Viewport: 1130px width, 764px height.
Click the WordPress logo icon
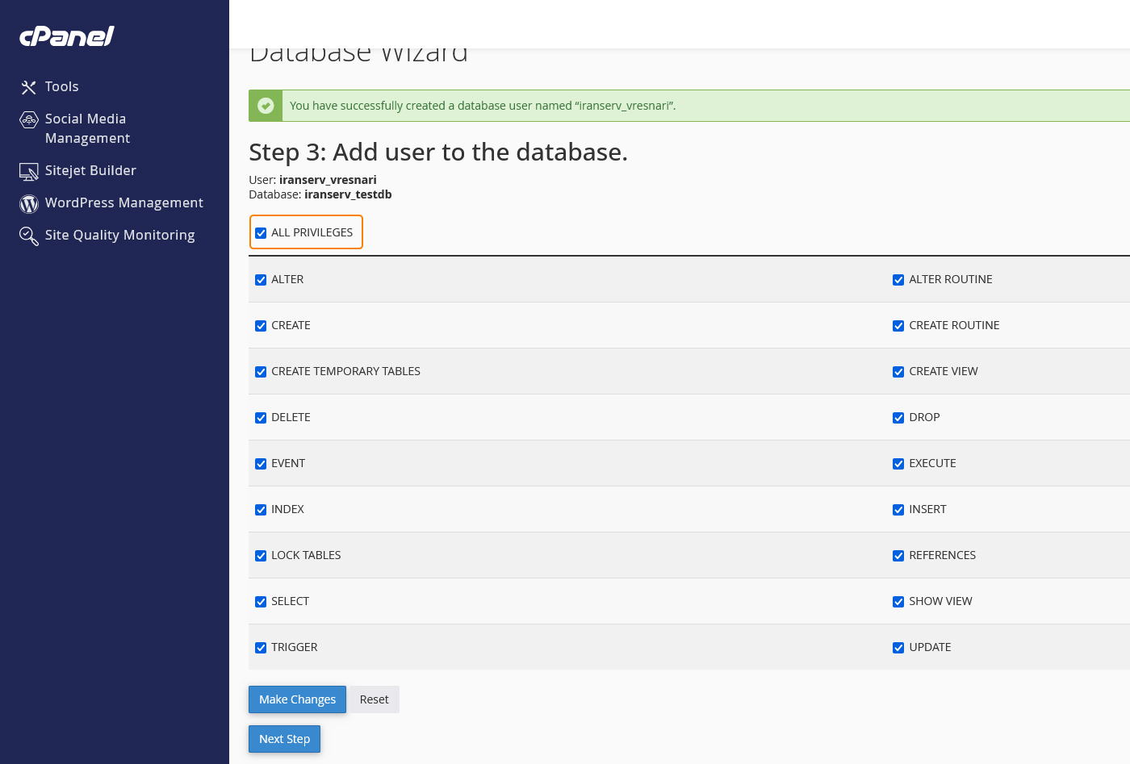[29, 204]
